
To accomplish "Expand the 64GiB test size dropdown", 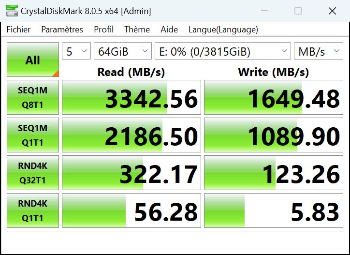I will (123, 52).
